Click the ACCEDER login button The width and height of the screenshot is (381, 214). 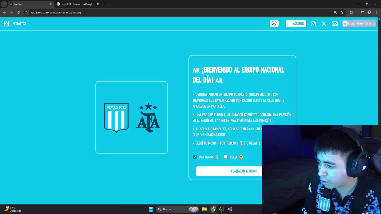click(296, 24)
